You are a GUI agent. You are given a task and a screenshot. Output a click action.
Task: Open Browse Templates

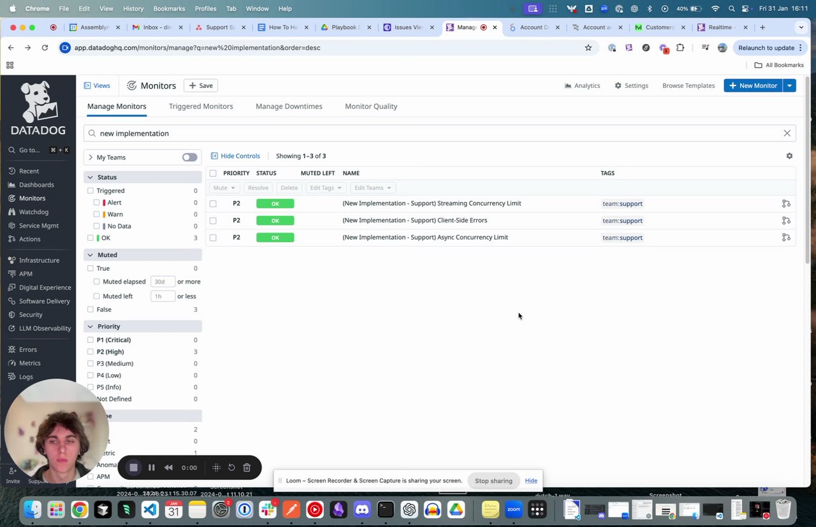pos(688,85)
